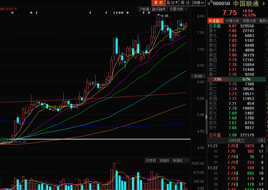268x190 pixels.
Task: Click the +0.04 price change value
Action: pyautogui.click(x=247, y=11)
